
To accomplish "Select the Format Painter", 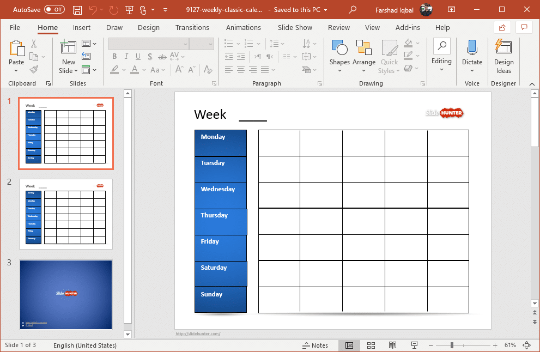I will pyautogui.click(x=33, y=69).
